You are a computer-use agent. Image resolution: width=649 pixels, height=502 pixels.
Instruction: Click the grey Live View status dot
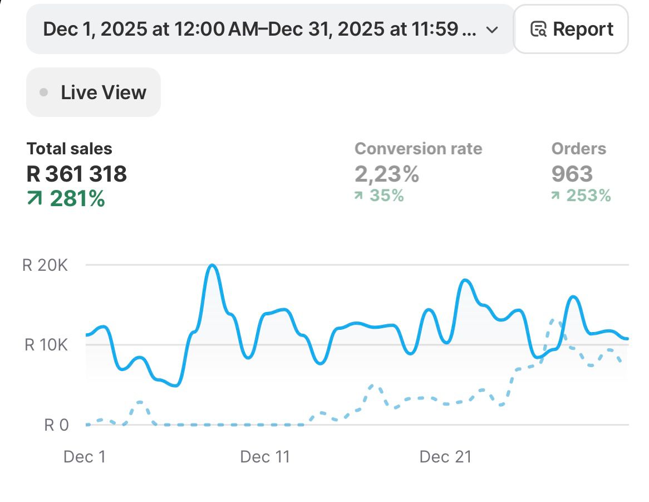pyautogui.click(x=44, y=92)
